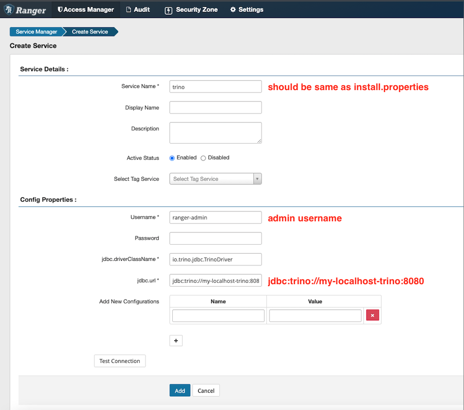
Task: Click the Service Details heading
Action: (x=44, y=69)
